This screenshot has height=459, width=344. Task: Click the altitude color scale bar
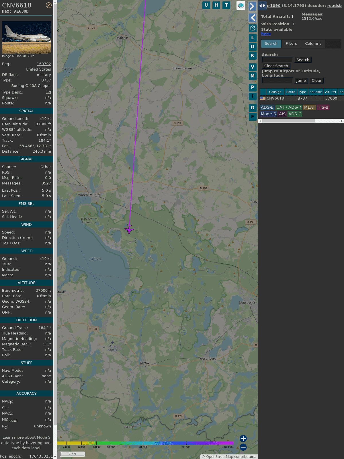coord(146,443)
